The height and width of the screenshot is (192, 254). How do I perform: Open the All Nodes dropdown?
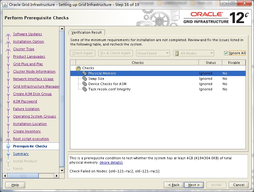[x=193, y=53]
